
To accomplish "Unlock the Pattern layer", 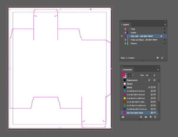I will pos(125,43).
